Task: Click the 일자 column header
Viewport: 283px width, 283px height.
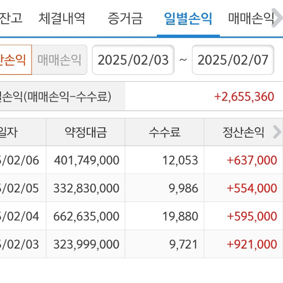Action: (x=10, y=133)
